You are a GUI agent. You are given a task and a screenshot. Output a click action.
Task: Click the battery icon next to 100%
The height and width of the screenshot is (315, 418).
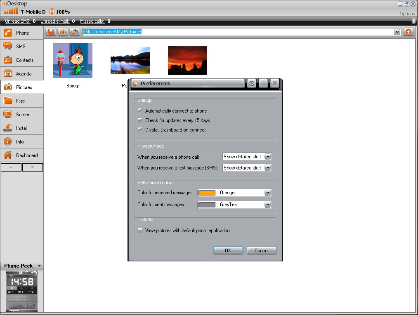tap(52, 12)
